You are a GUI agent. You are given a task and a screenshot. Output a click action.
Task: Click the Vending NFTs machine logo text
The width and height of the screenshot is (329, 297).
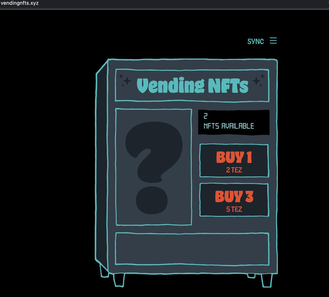pos(192,86)
